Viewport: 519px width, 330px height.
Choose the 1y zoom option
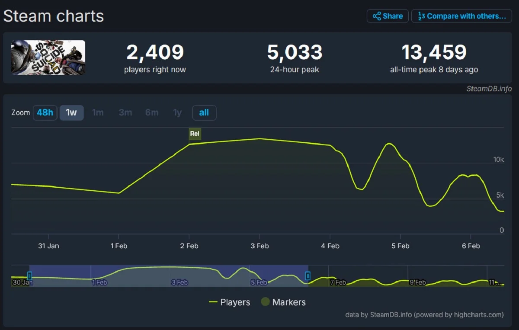177,112
